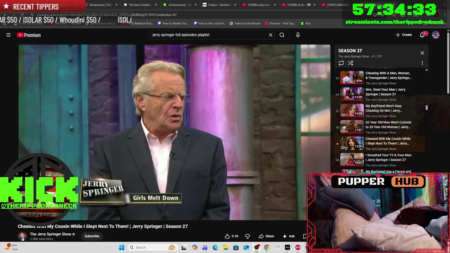Open 'How to File a User R...' bookmark

pos(210,23)
